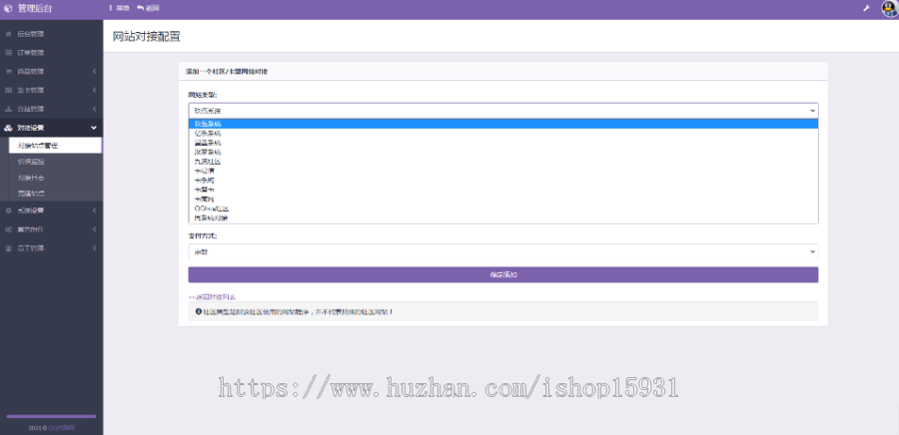Click the share icon for 其他功能
899x435 pixels.
[8, 229]
